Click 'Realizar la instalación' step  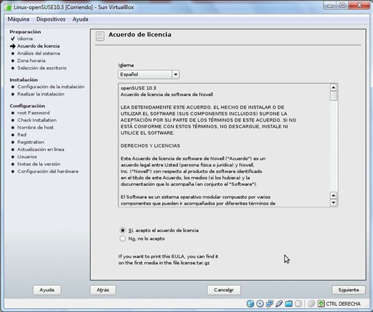41,94
